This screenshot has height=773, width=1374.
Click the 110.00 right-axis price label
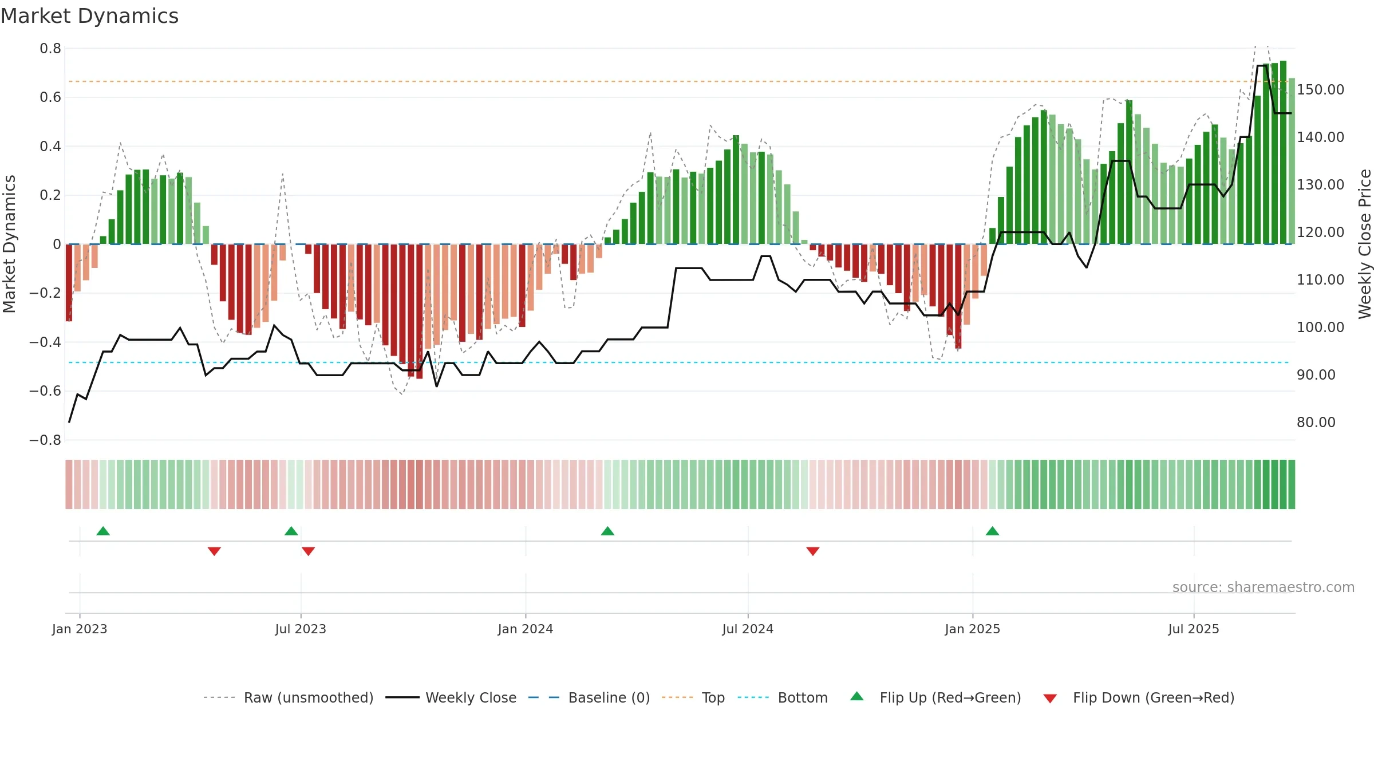tap(1320, 279)
